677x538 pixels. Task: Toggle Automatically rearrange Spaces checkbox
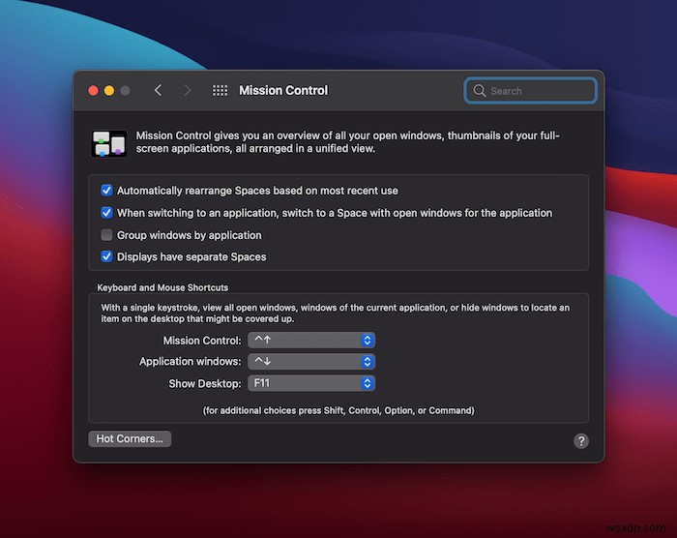tap(106, 191)
